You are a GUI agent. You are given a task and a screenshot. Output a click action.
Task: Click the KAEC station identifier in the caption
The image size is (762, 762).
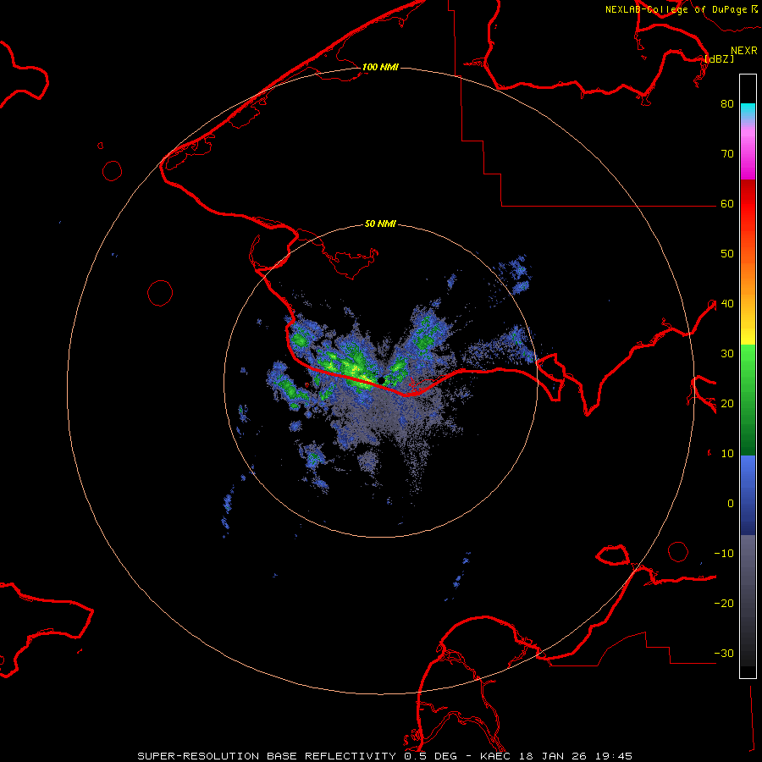495,756
